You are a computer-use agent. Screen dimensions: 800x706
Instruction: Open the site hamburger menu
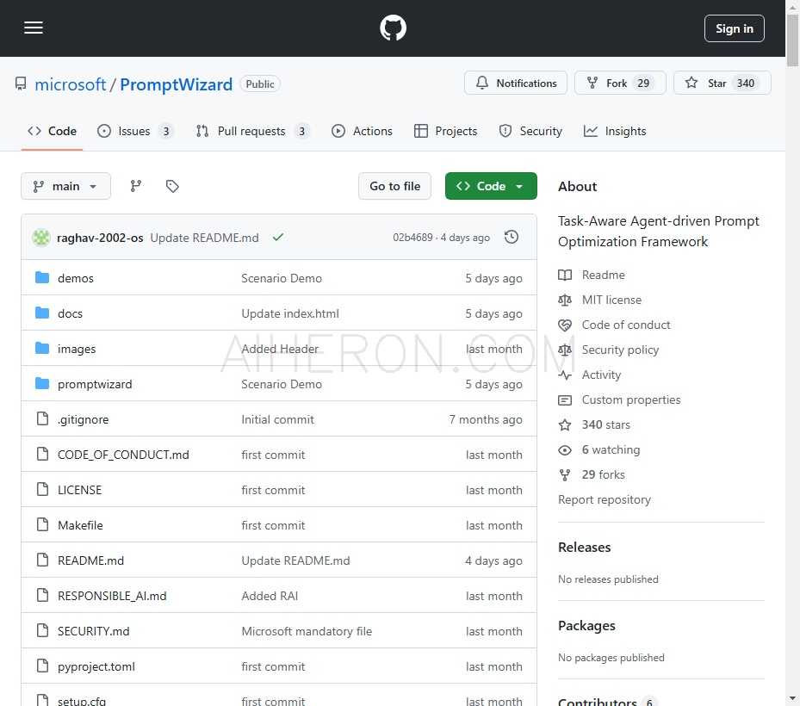click(x=34, y=28)
